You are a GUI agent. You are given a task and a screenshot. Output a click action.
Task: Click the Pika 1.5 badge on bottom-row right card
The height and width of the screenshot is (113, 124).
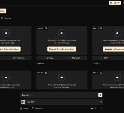click(96, 73)
